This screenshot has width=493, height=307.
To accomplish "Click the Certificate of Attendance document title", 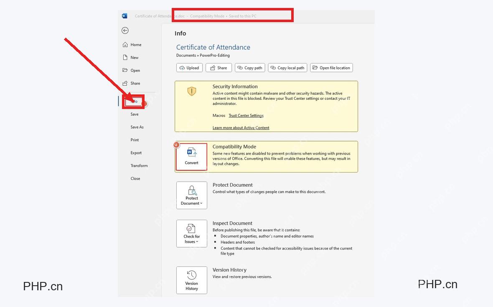I will (x=213, y=48).
